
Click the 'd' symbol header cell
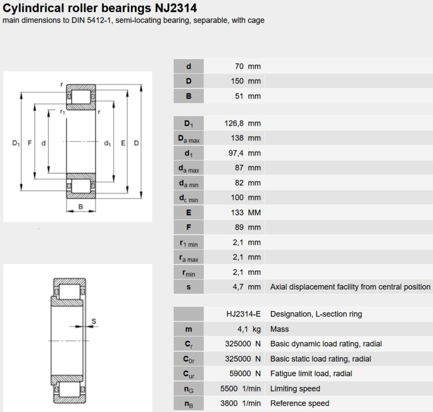[188, 66]
